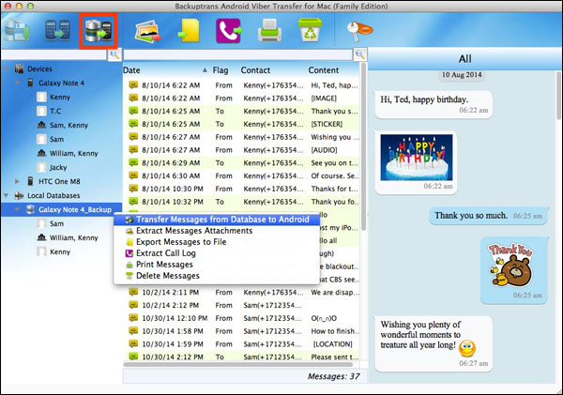This screenshot has width=563, height=395.
Task: Choose Export Messages to File menu entry
Action: 217,242
